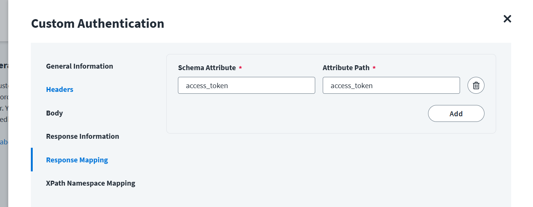
Task: Open the General Information section
Action: tap(79, 66)
